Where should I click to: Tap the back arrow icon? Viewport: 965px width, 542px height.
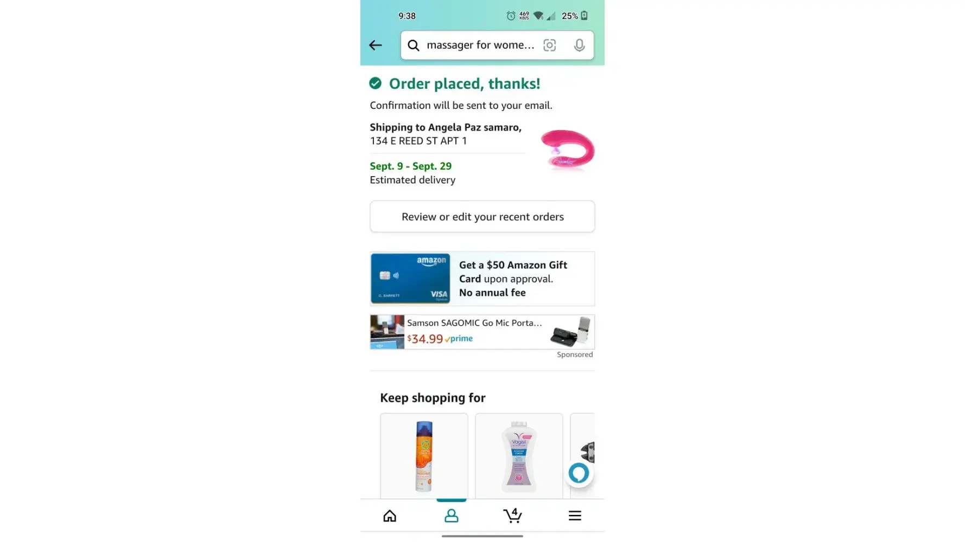point(375,45)
